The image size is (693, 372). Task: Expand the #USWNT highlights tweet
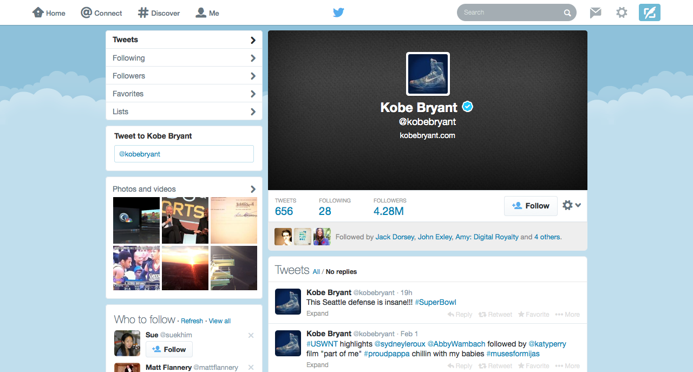317,365
